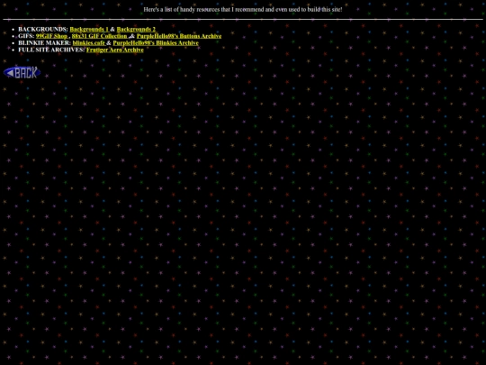Open the 88x31 GIF Collection link
Image resolution: width=486 pixels, height=365 pixels.
point(100,36)
